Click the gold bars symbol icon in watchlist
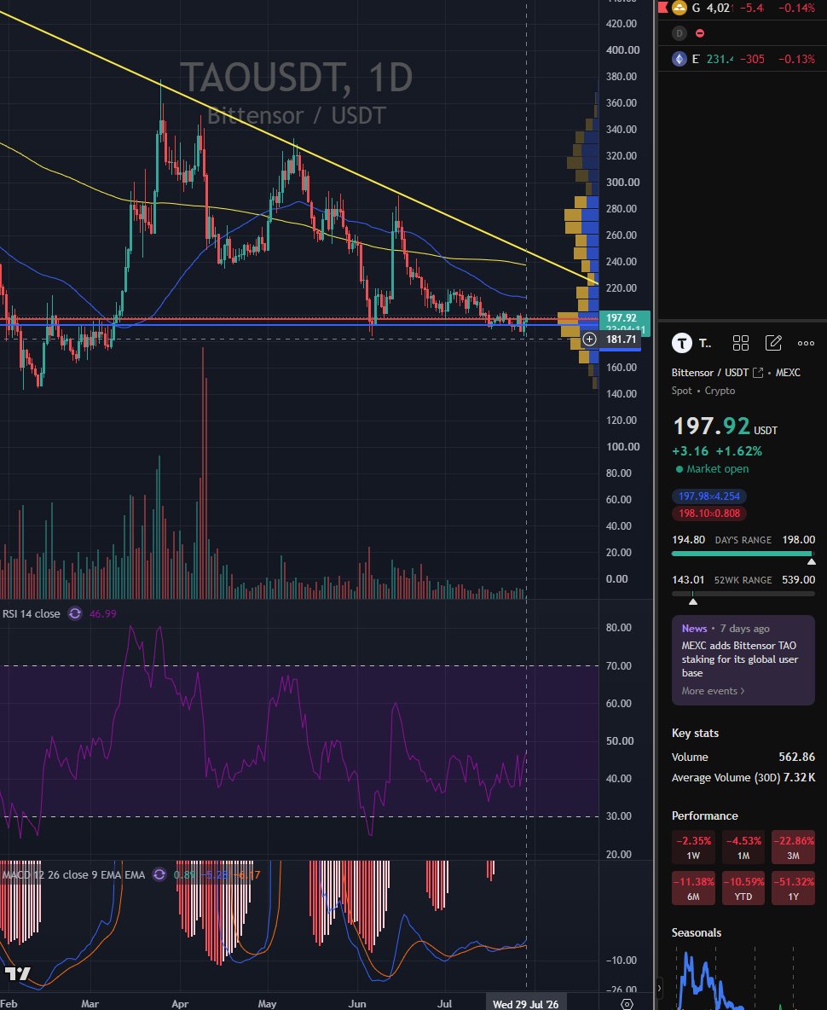This screenshot has width=827, height=1010. (x=679, y=8)
